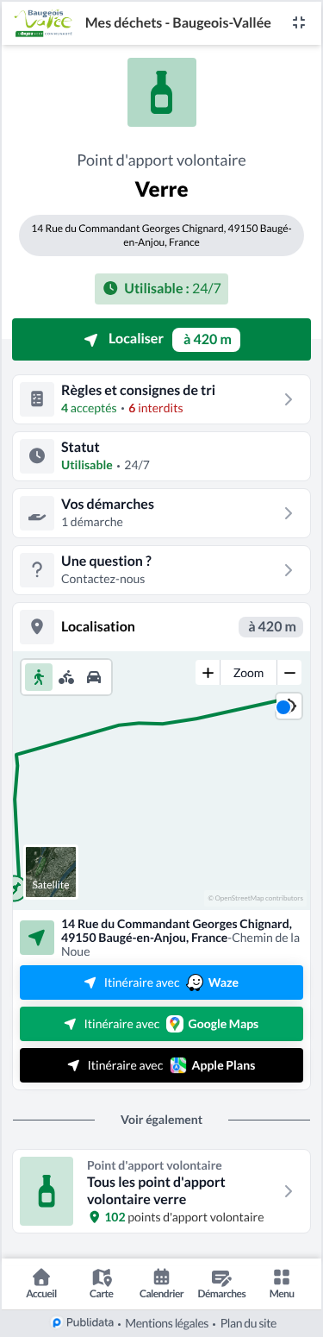Select car travel mode
This screenshot has height=1337, width=323.
click(x=94, y=677)
